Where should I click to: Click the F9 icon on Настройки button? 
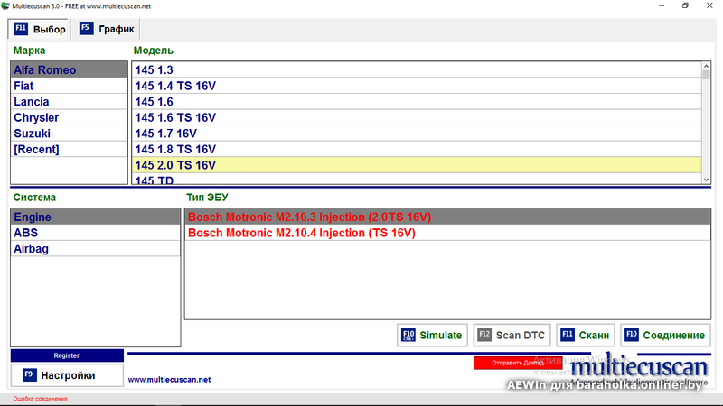tap(30, 374)
